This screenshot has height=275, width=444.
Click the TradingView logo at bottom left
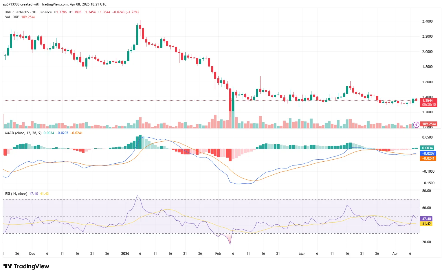click(26, 266)
